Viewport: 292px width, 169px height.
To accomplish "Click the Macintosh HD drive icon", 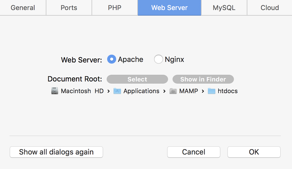I will pos(55,91).
